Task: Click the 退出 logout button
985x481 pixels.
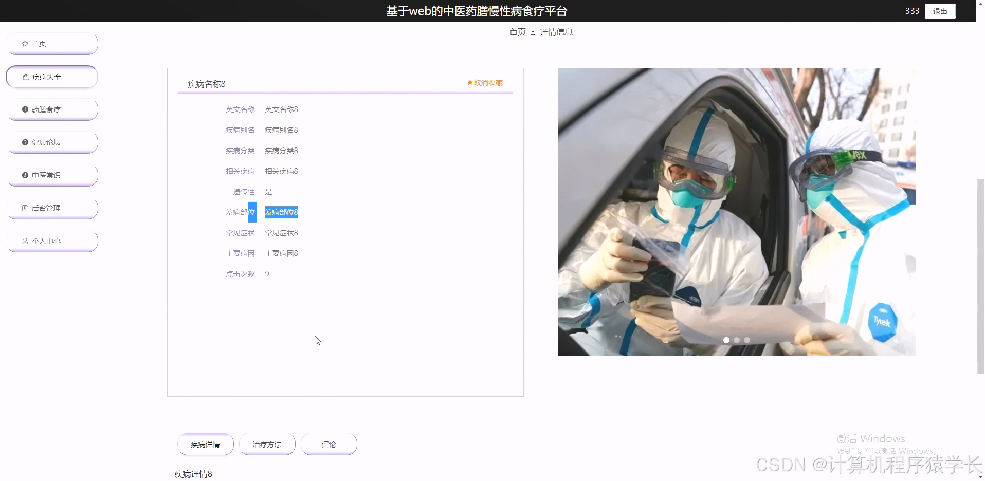Action: point(940,11)
